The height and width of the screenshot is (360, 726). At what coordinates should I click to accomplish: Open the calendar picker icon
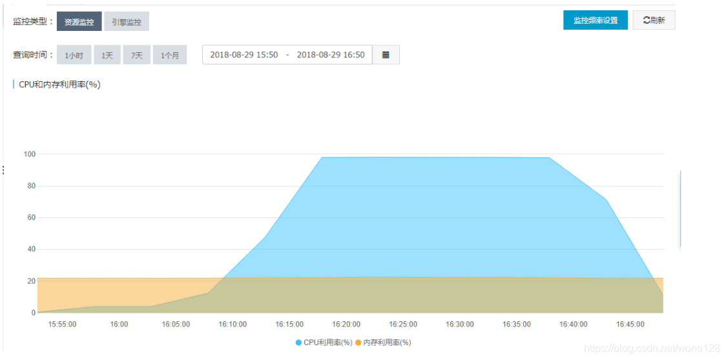[386, 55]
